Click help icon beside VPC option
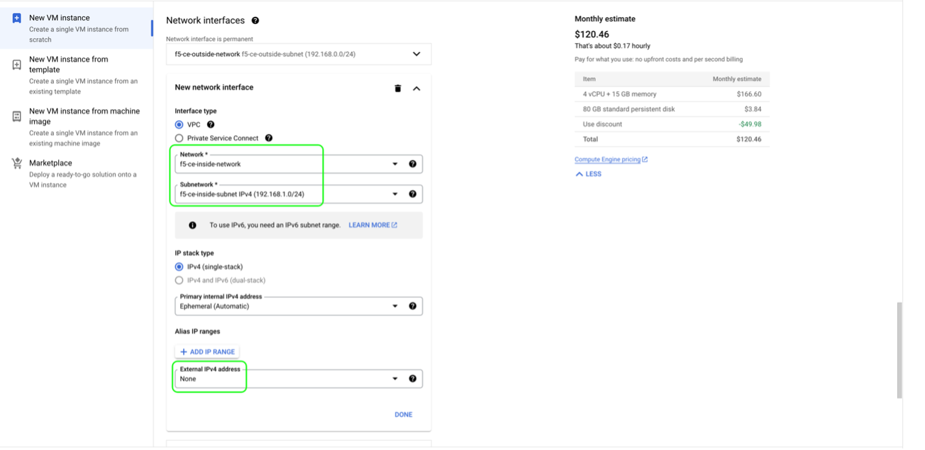The width and height of the screenshot is (925, 450). [x=210, y=125]
